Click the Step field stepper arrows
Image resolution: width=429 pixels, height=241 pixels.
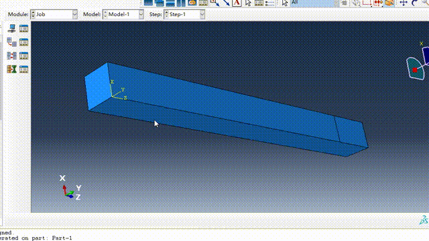166,14
